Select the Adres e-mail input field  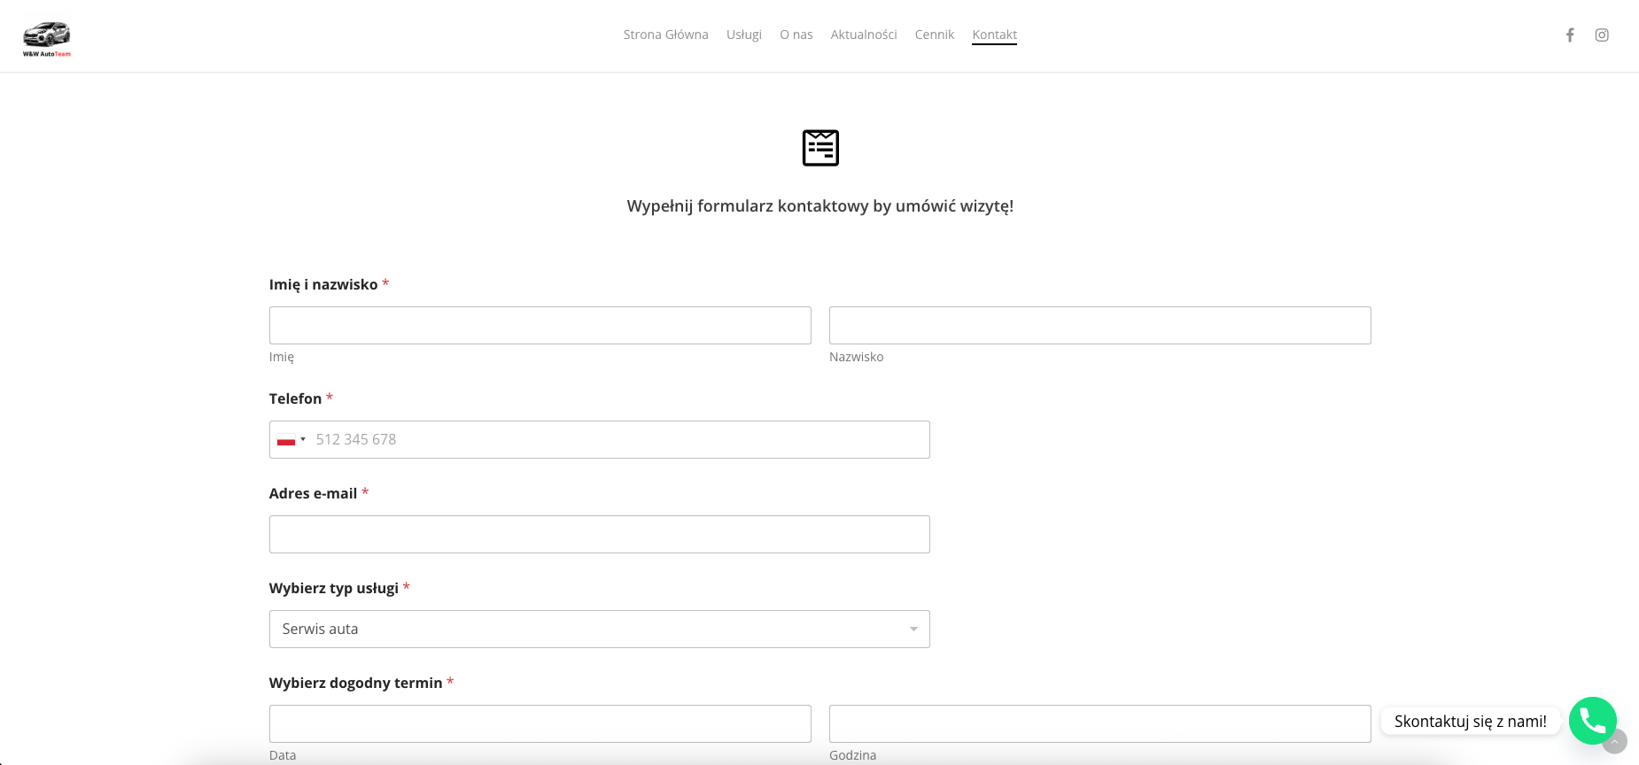coord(599,534)
